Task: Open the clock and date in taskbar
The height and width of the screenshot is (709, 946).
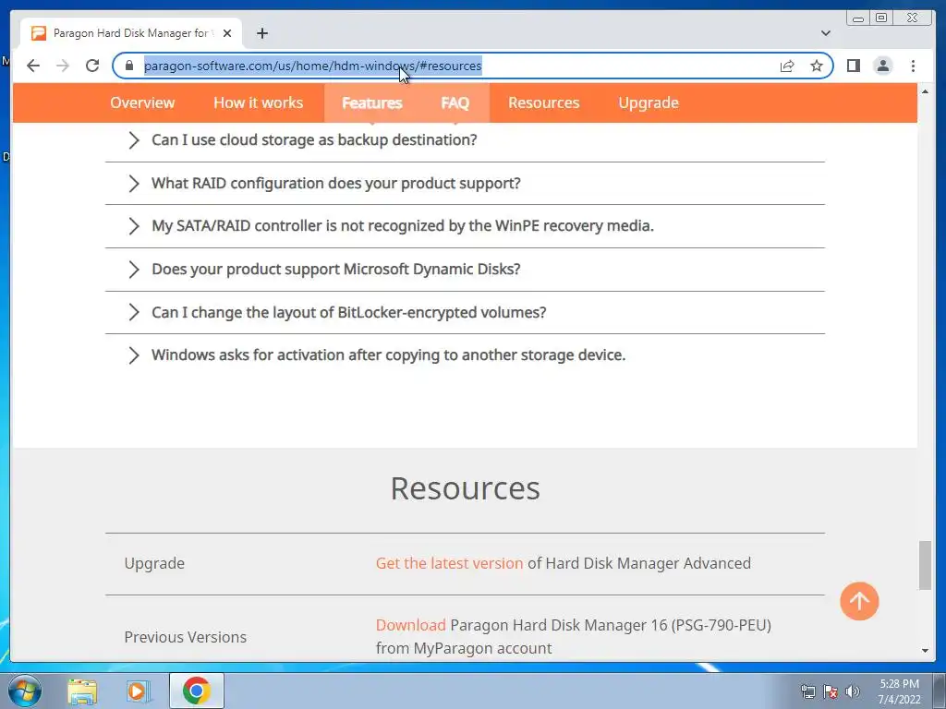Action: tap(899, 691)
